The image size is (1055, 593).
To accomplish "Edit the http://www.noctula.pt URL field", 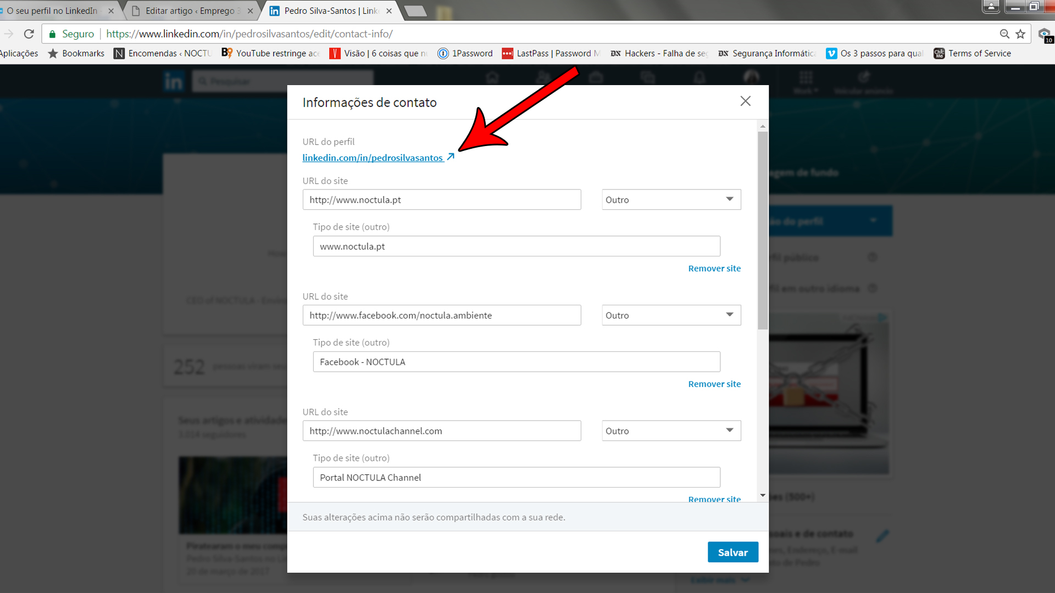I will [441, 200].
